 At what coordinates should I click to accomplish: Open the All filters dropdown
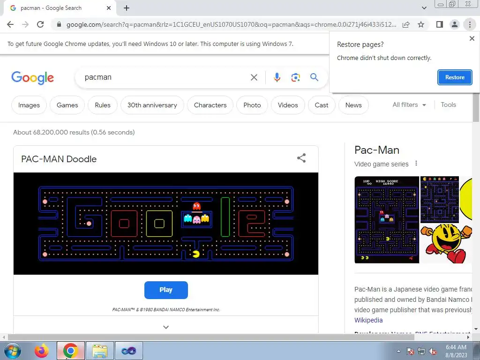click(409, 105)
